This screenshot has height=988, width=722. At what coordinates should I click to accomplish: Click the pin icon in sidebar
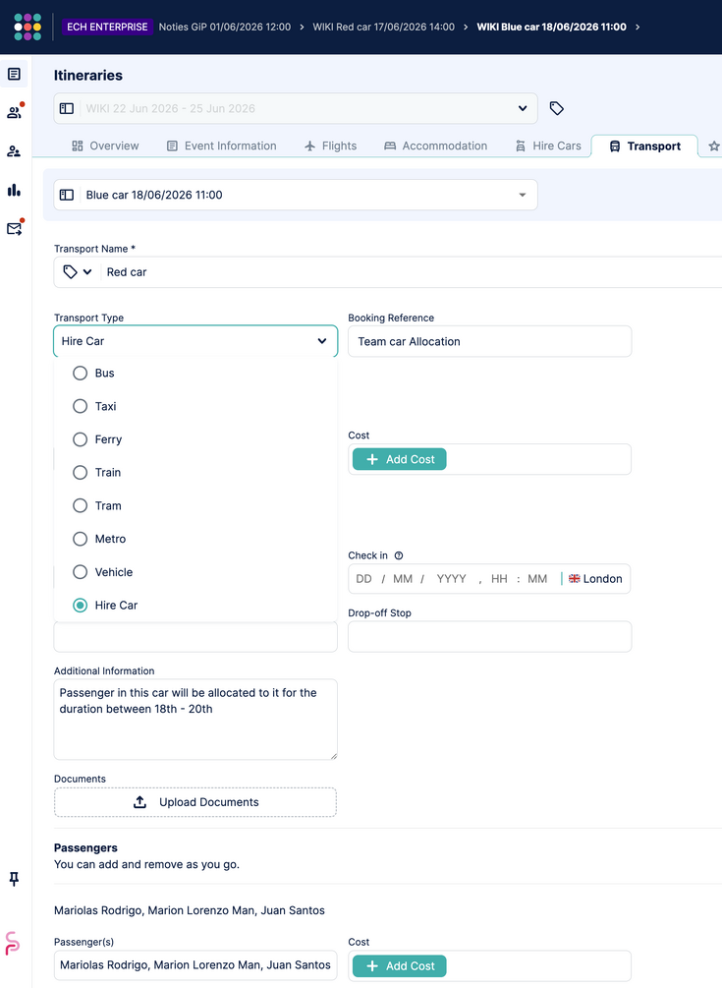[x=14, y=878]
